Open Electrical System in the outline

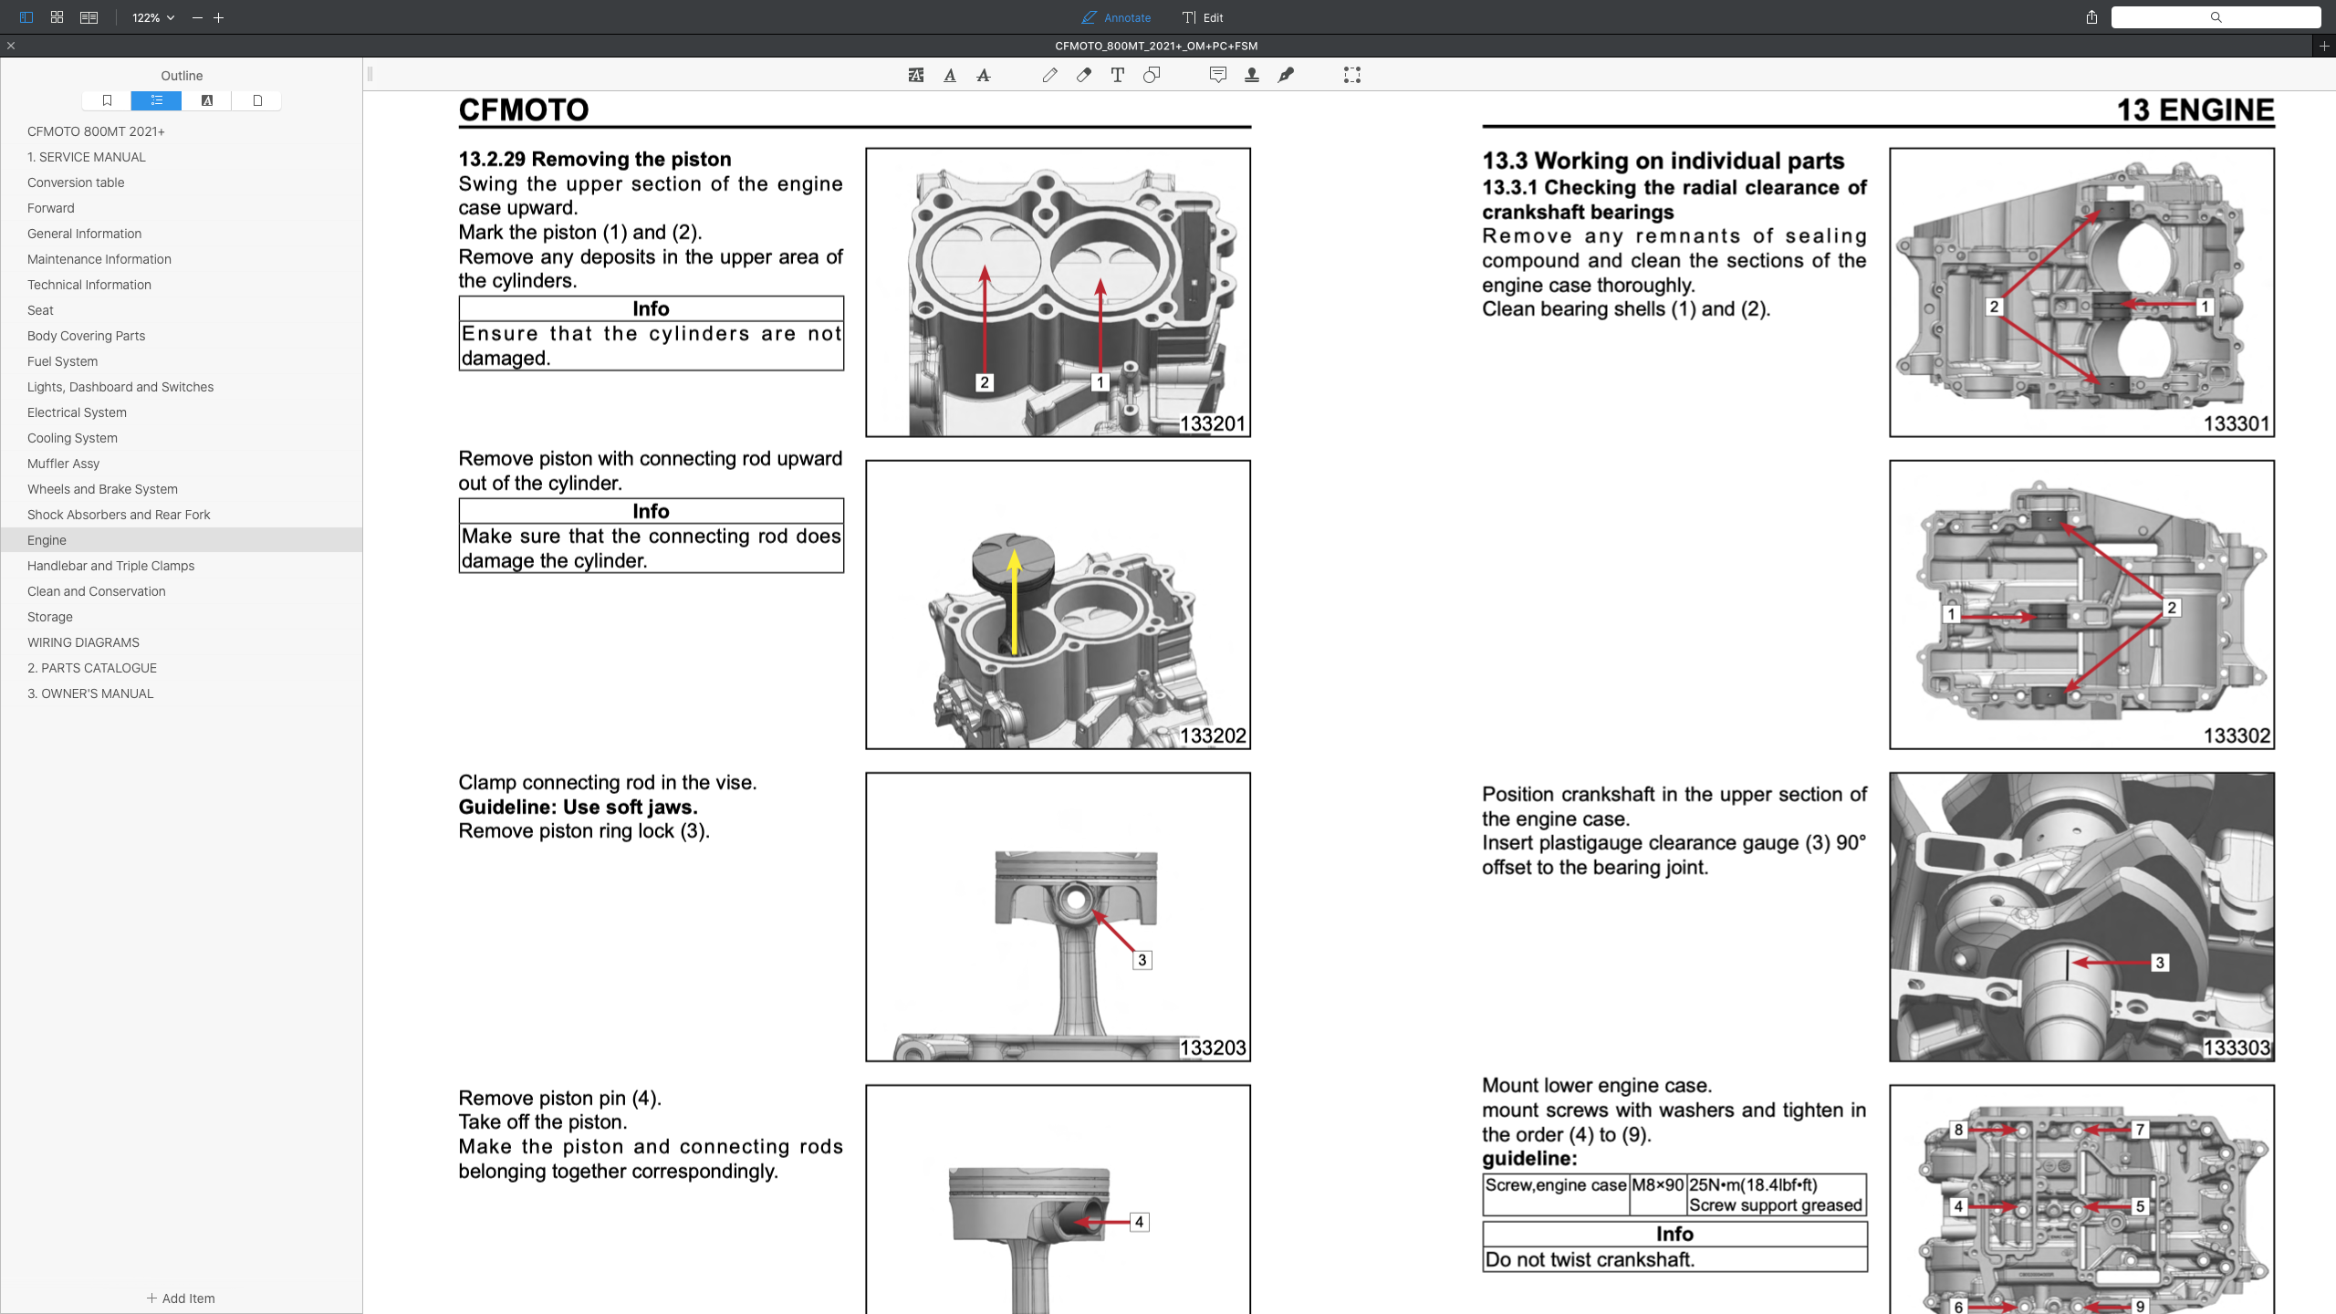coord(77,412)
